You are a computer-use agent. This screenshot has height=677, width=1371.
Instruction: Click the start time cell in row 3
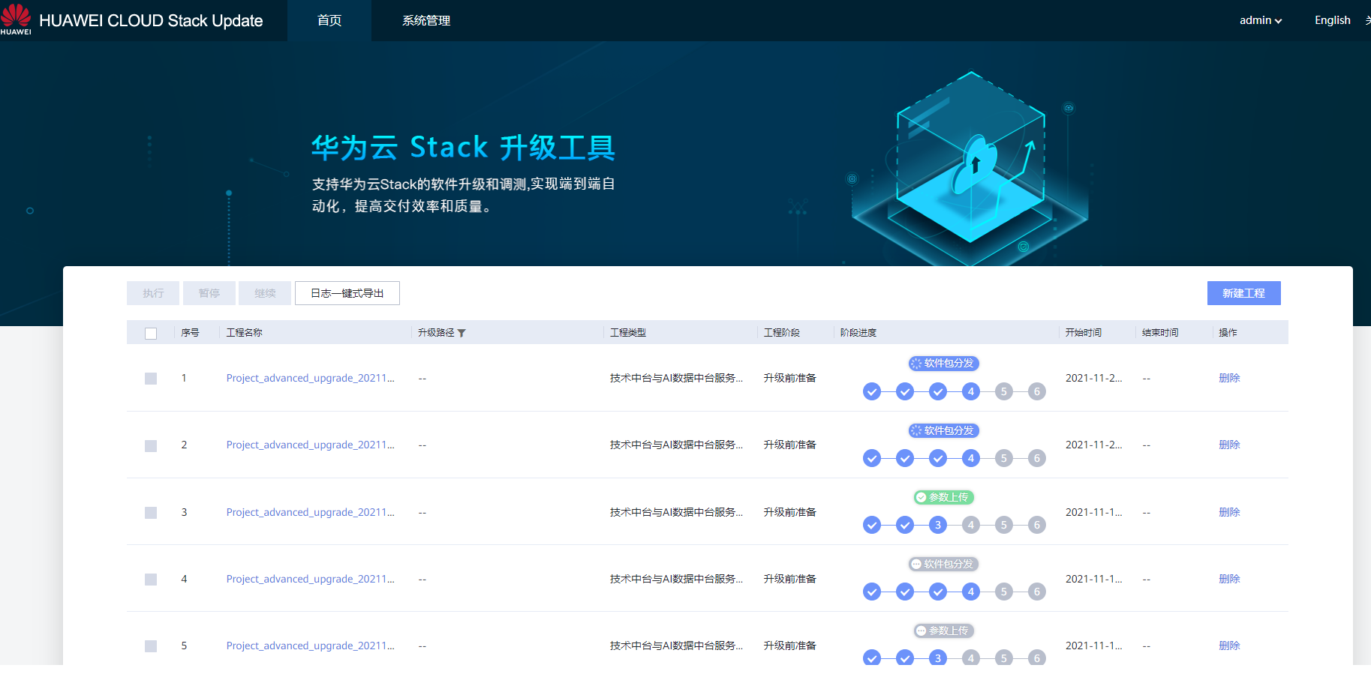[x=1094, y=512]
